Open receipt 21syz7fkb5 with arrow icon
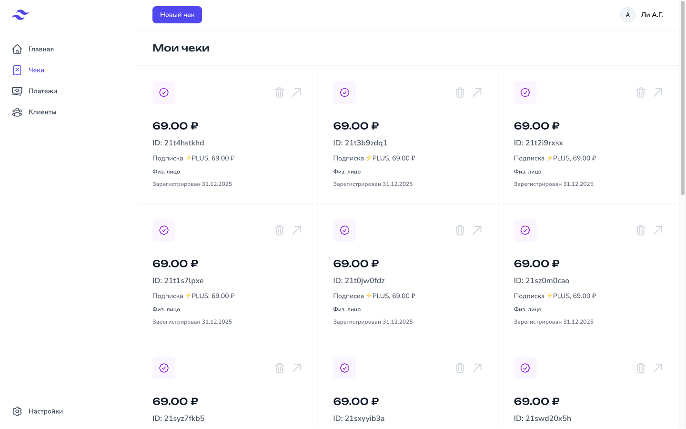 pos(296,368)
